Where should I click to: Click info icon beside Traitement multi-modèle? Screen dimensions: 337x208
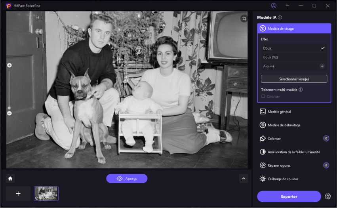301,90
